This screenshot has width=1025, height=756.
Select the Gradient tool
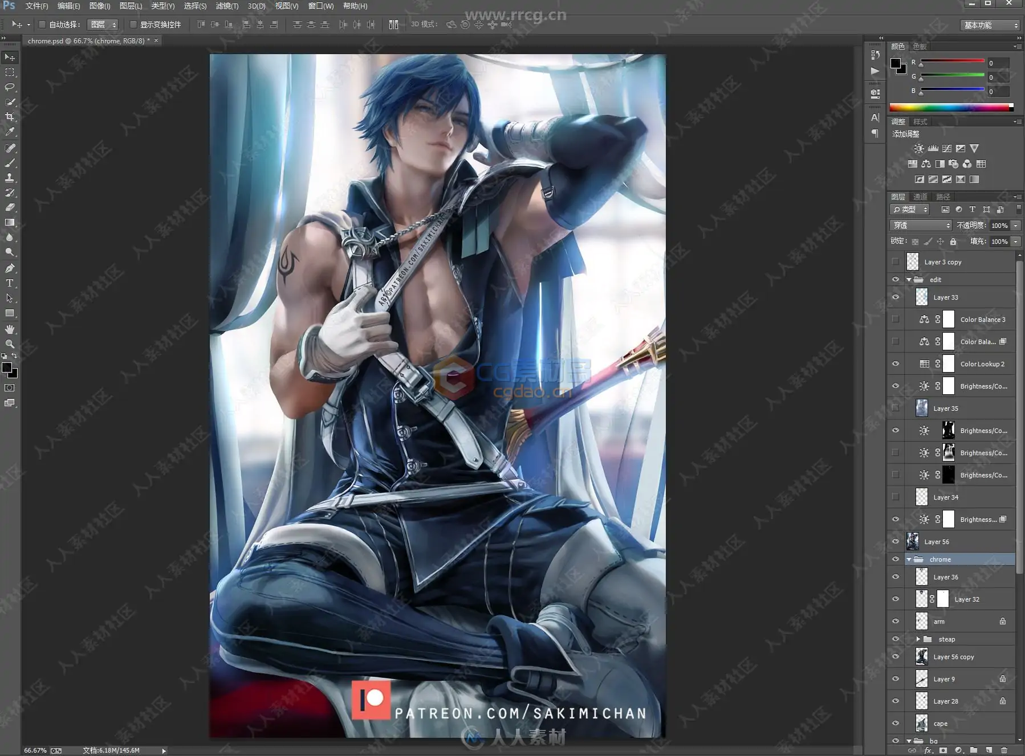click(10, 222)
